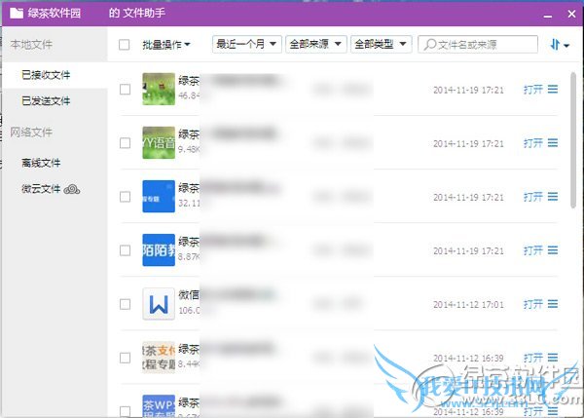The height and width of the screenshot is (418, 584).
Task: Click 打开 for the 46.8 file
Action: (x=533, y=90)
